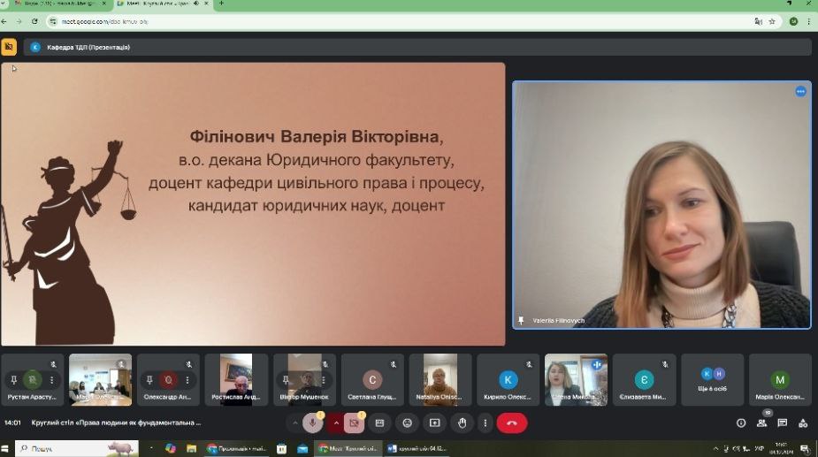Viewport: 818px width, 457px height.
Task: Toggle the microphone in the call toolbar
Action: [x=312, y=423]
